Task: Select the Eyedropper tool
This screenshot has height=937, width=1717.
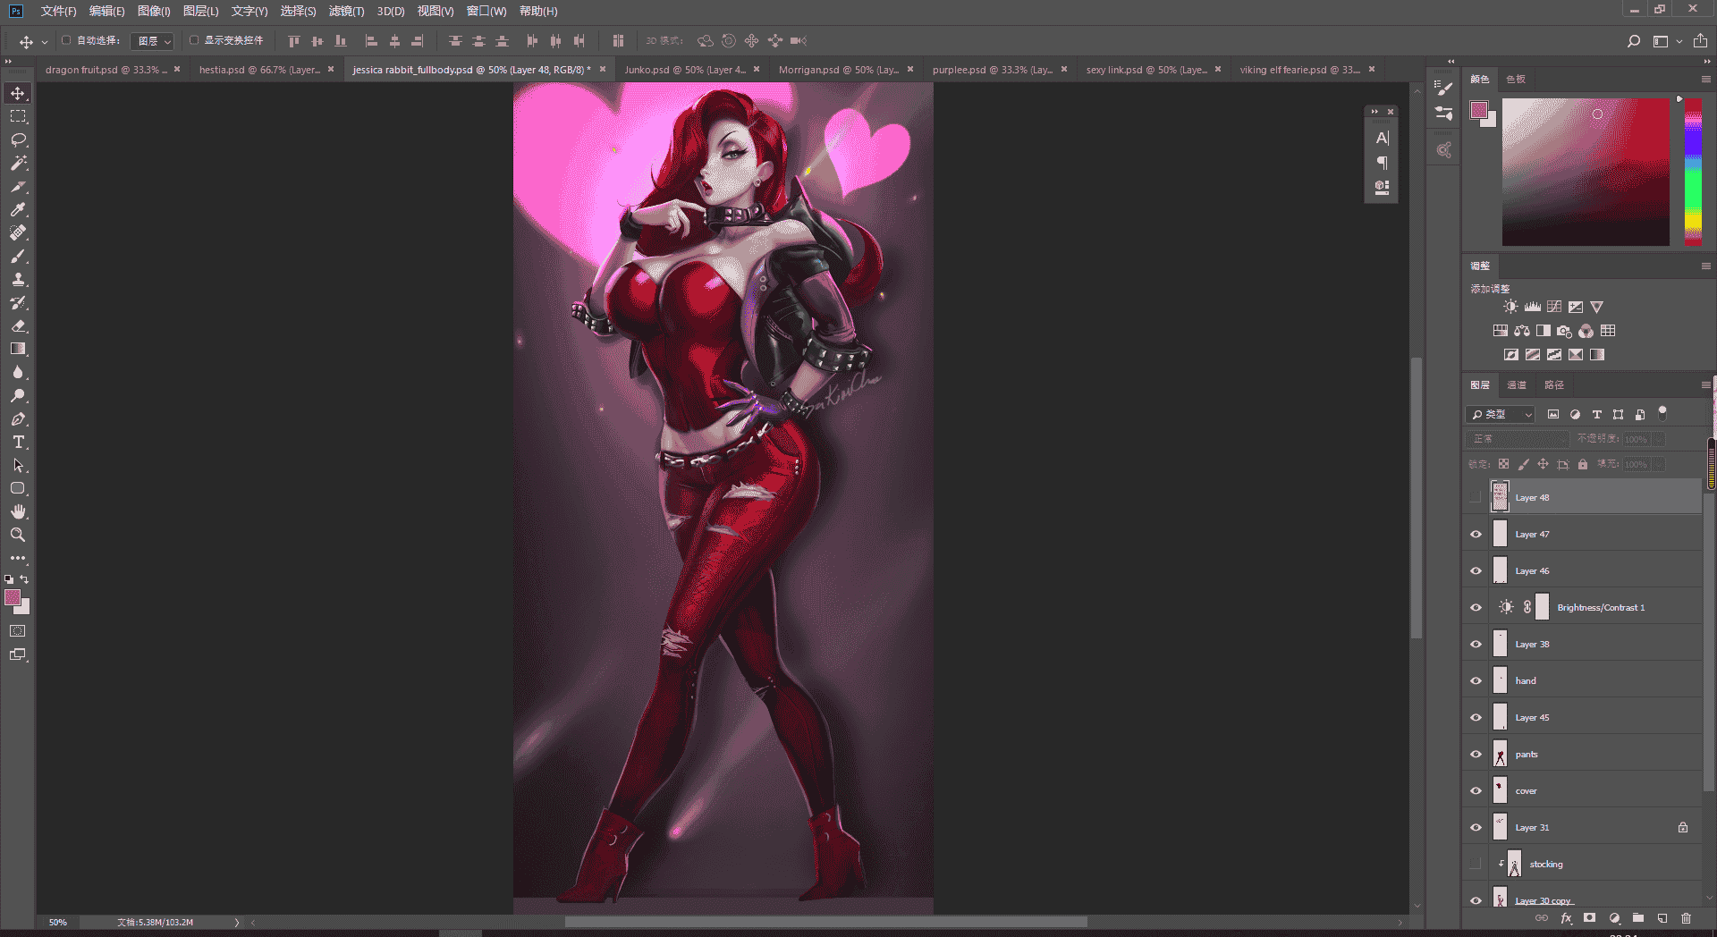Action: coord(18,210)
